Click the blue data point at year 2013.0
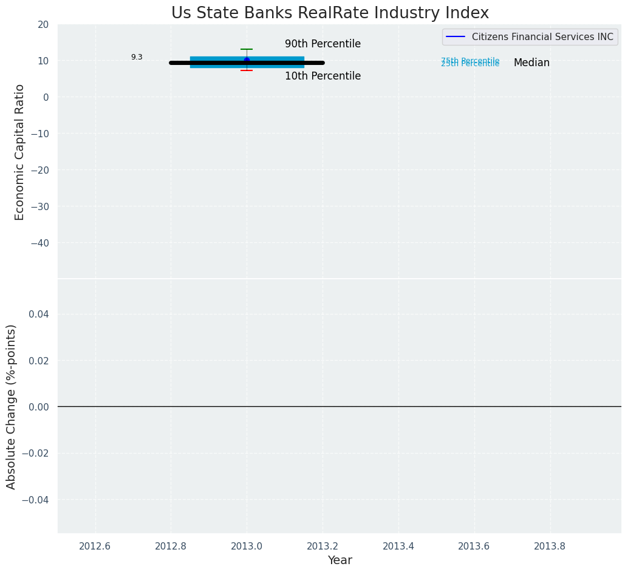Viewport: 628px width, 572px height. [x=247, y=60]
